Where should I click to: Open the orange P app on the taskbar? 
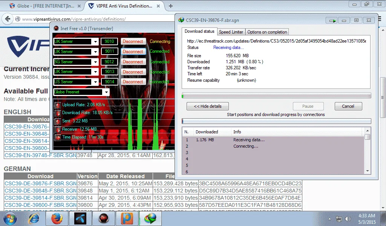pos(127,218)
